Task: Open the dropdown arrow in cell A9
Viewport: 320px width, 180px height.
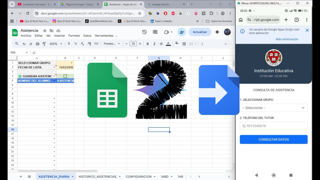Action: pyautogui.click(x=54, y=98)
